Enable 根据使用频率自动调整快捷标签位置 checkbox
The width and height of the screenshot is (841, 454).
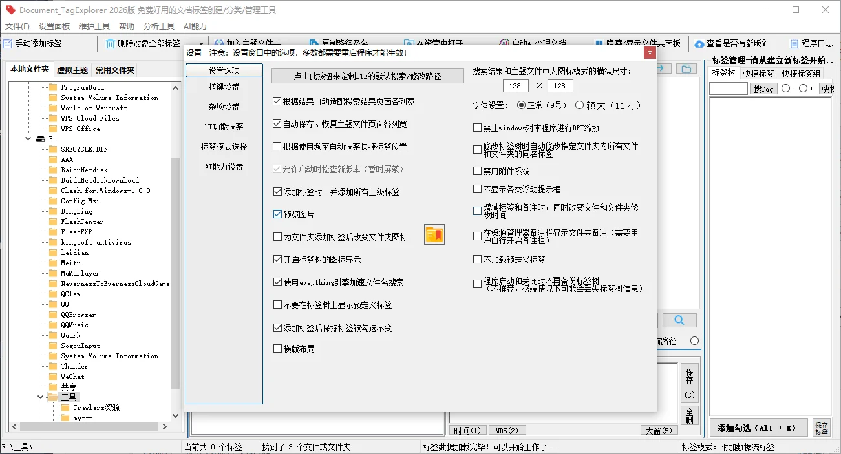click(277, 147)
